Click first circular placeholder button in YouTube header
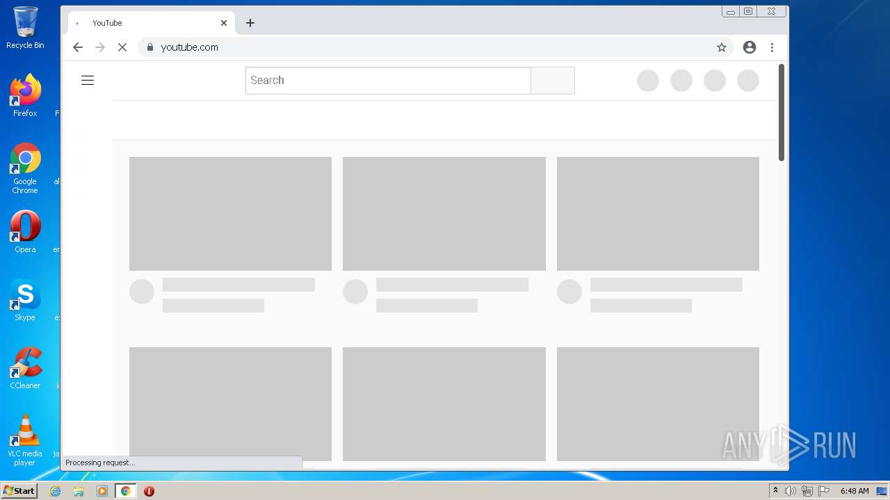 (x=648, y=81)
